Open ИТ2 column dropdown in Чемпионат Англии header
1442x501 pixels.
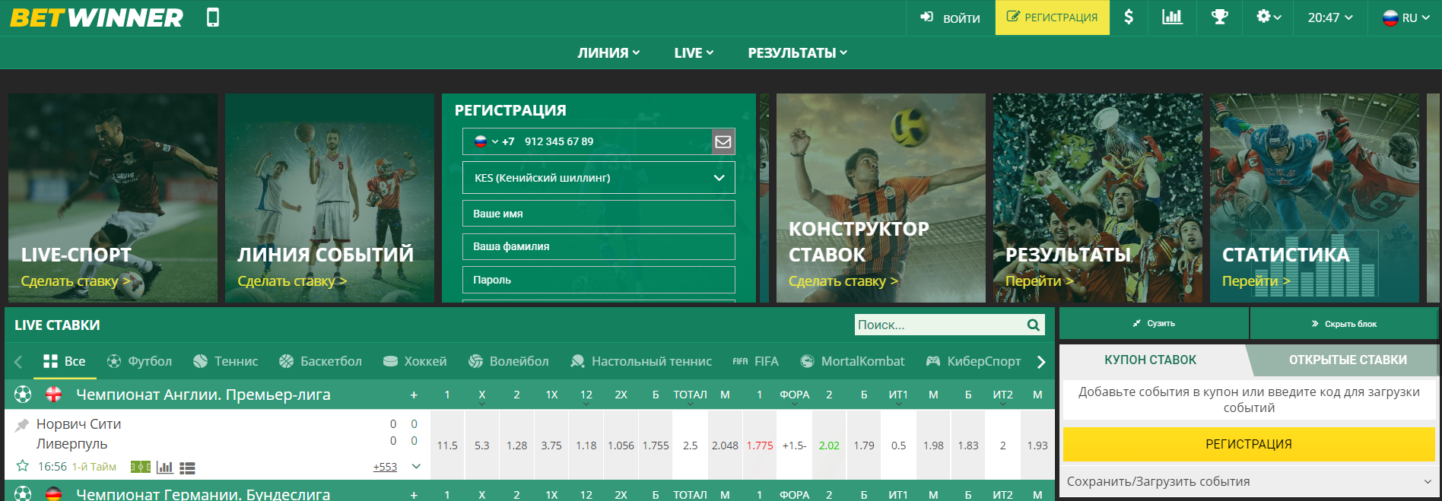1002,396
